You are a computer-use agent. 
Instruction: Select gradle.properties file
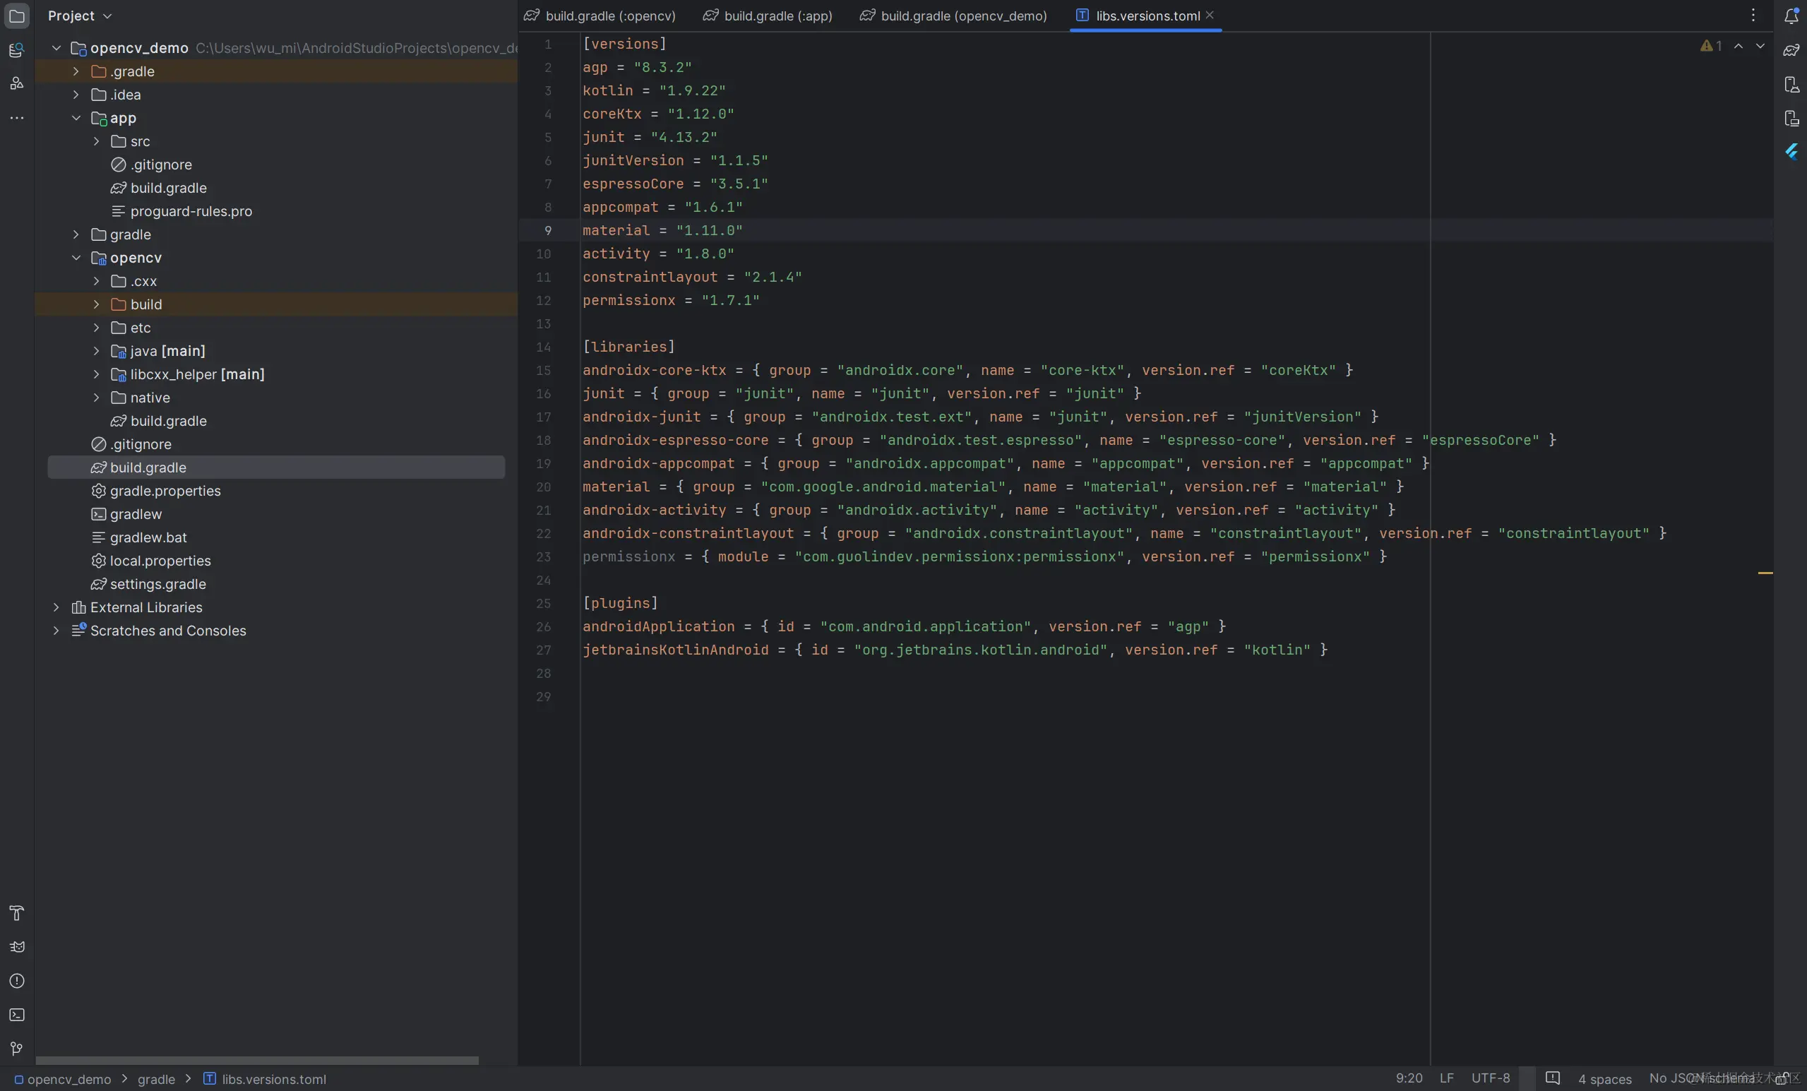point(155,491)
